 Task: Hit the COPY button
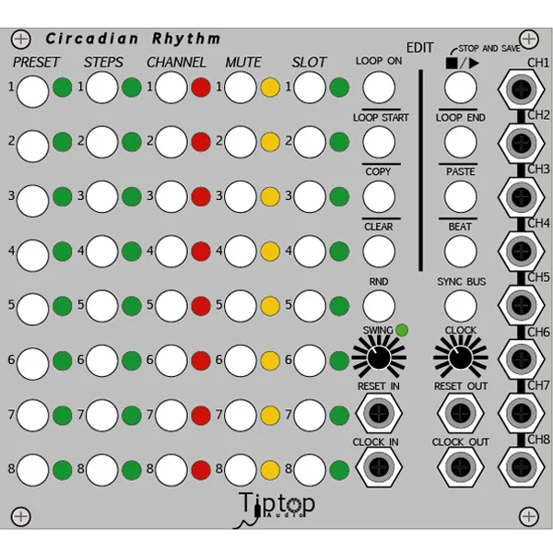(x=379, y=197)
